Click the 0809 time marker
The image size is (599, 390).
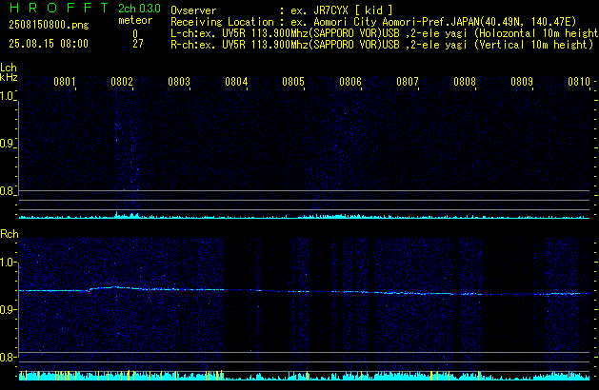click(x=522, y=82)
